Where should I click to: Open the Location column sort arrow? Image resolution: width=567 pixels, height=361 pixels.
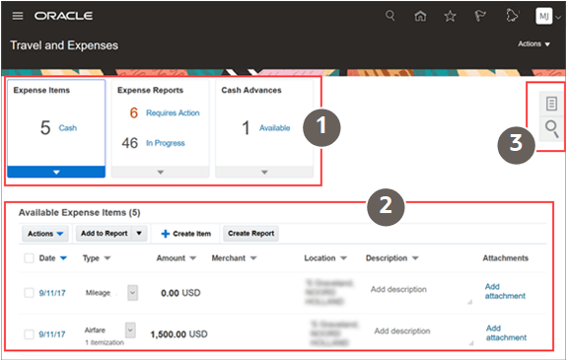pos(343,258)
